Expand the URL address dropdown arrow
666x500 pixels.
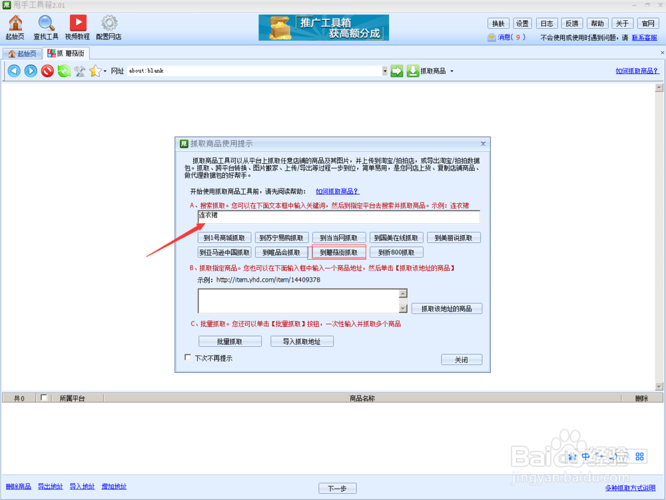tap(385, 71)
